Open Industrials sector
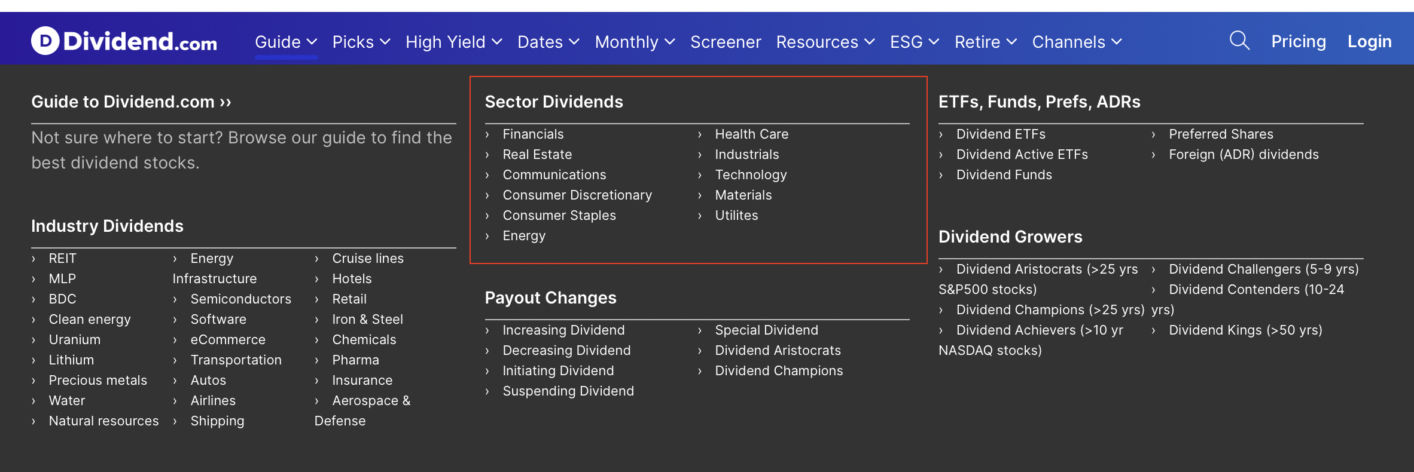The image size is (1414, 472). [747, 154]
